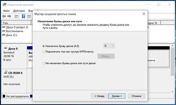Select the (Диск 0 раздел 2) row
Screen dimensions: 176x105
17,27
